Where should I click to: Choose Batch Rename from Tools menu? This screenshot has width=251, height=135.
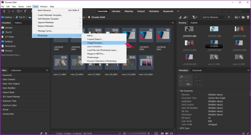(x=57, y=10)
